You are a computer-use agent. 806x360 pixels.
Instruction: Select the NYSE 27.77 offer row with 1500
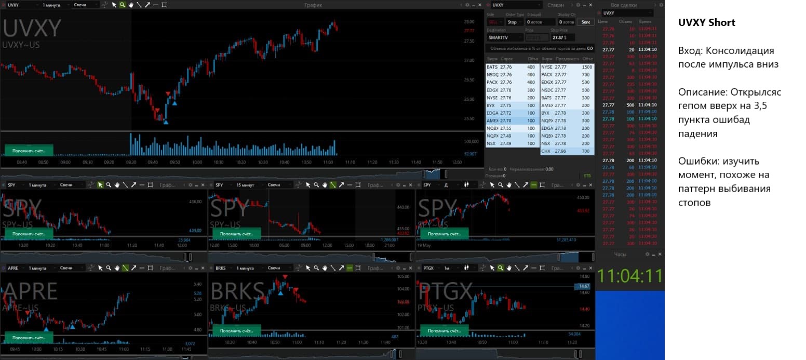point(567,67)
